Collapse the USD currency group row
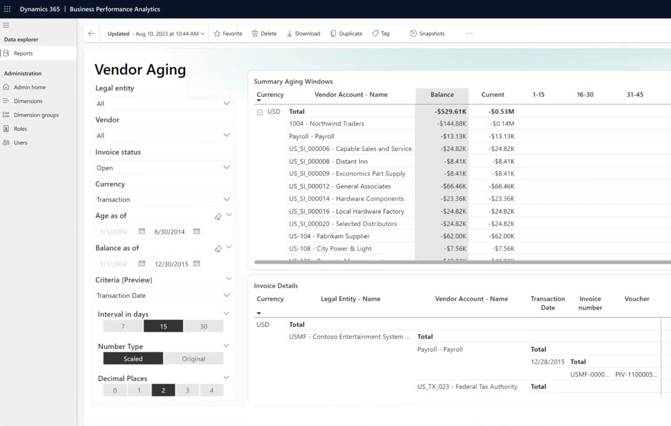The image size is (671, 426). pos(260,112)
